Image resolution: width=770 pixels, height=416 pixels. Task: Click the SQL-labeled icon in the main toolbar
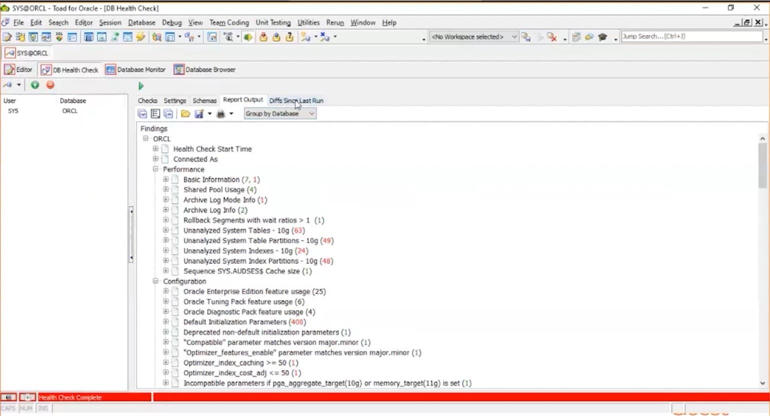(59, 37)
